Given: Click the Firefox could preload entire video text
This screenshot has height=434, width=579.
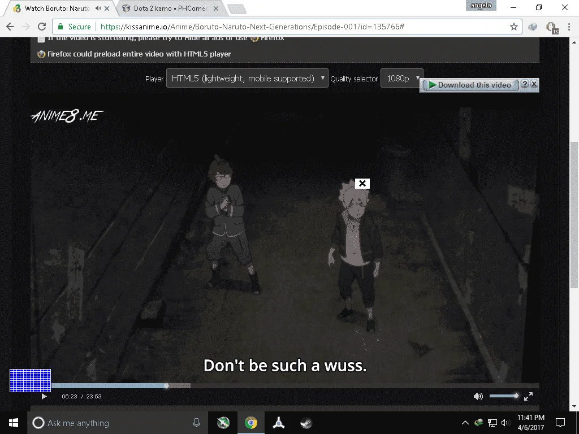Looking at the screenshot, I should [139, 54].
